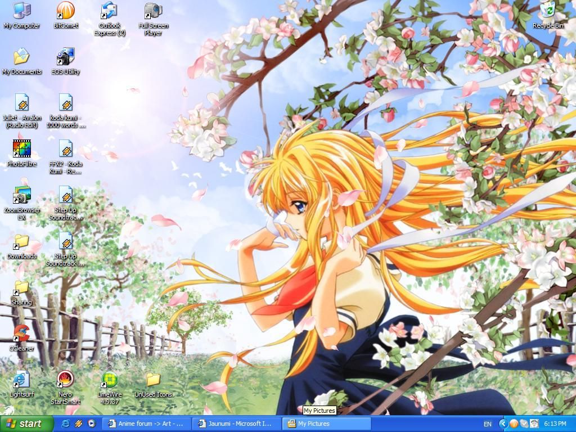The height and width of the screenshot is (432, 576).
Task: Click the telephone icon in the system tray
Action: (x=534, y=424)
